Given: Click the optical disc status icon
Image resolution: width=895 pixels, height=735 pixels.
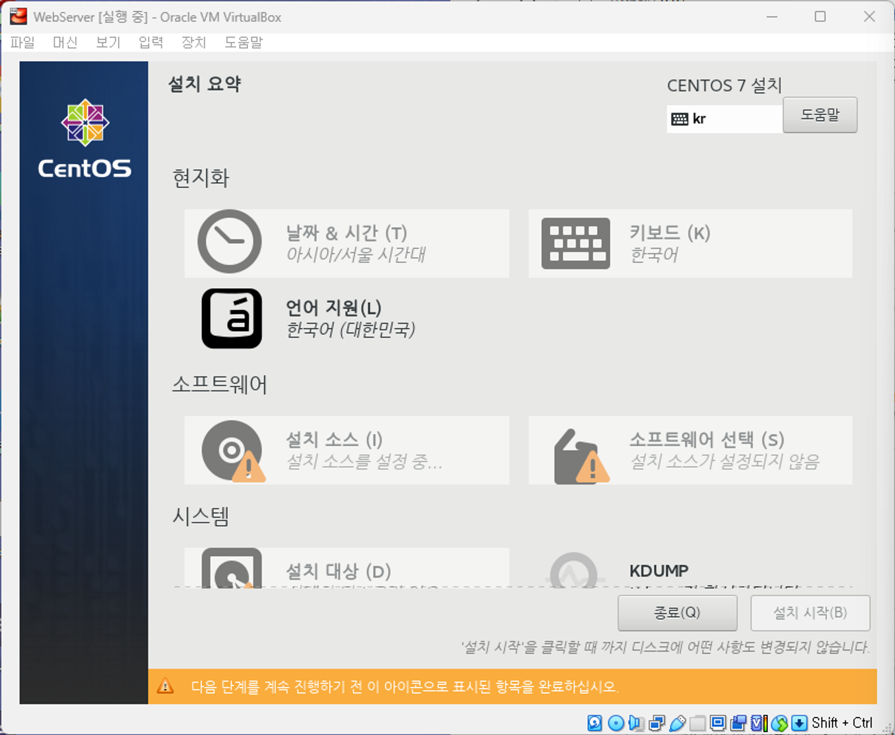Looking at the screenshot, I should [616, 723].
